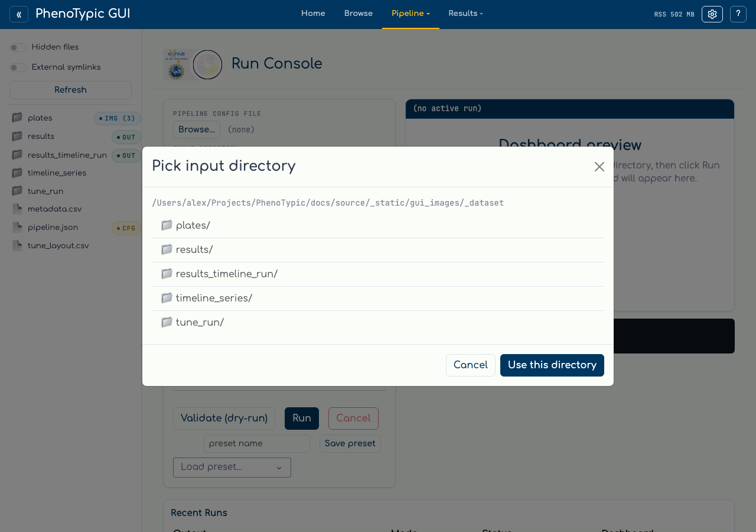Click tune_layout.csv file icon
Screen dimensions: 756x532
[17, 245]
